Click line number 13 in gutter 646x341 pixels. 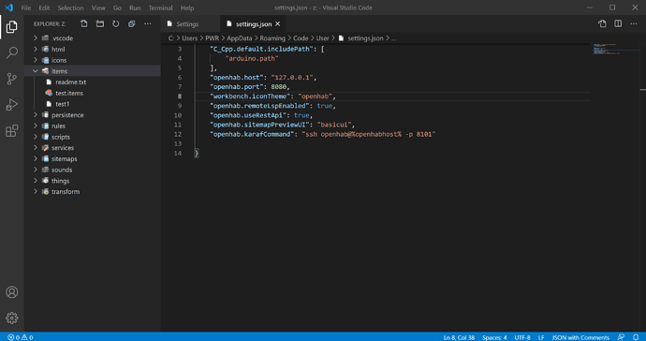[178, 143]
